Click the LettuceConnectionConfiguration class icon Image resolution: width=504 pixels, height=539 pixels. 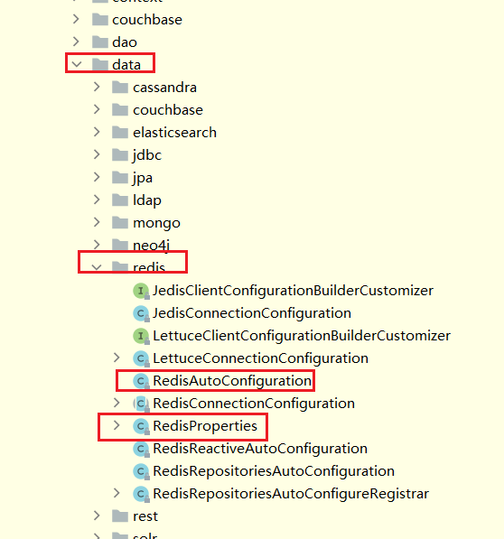[x=141, y=358]
